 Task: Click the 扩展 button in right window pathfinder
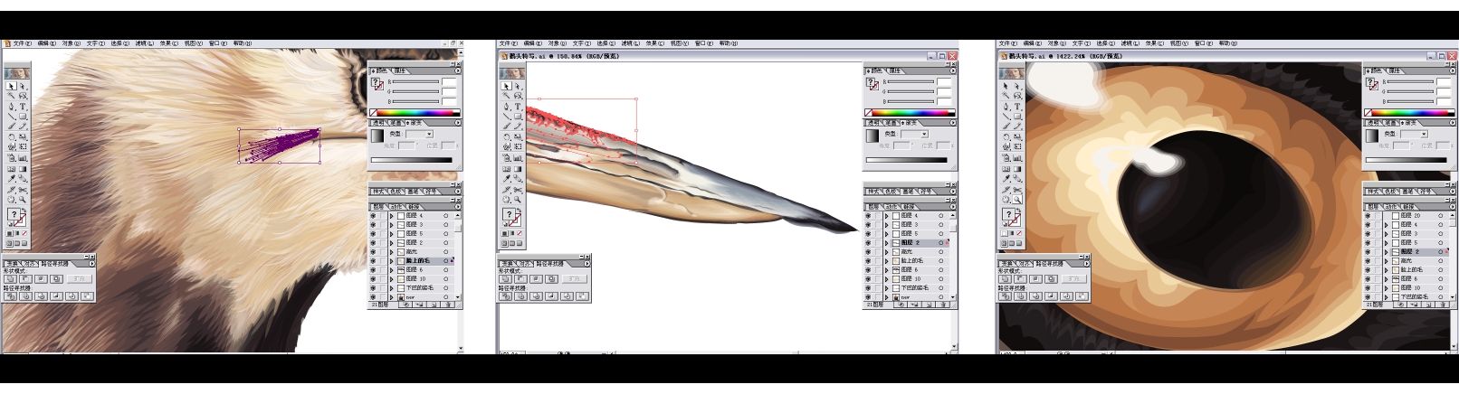coord(1073,278)
